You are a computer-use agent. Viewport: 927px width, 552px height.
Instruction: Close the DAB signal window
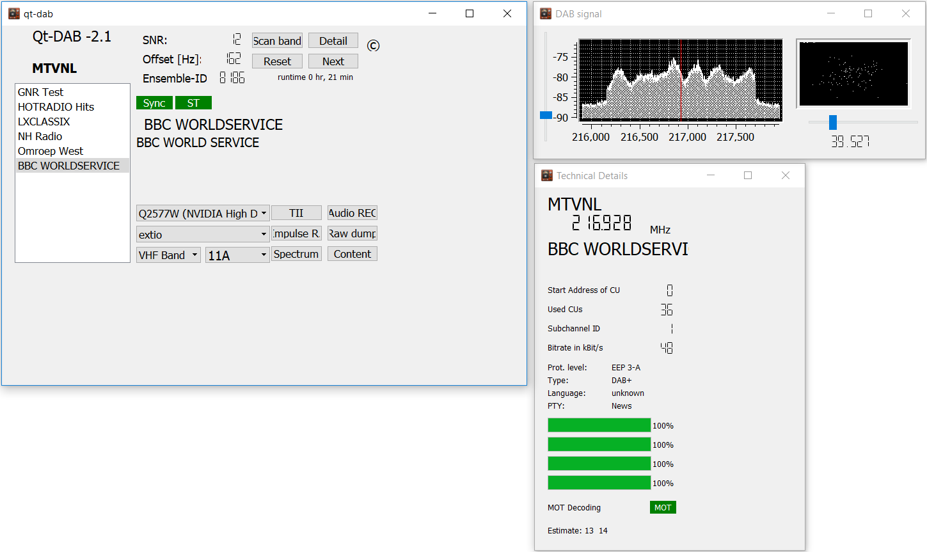tap(906, 13)
